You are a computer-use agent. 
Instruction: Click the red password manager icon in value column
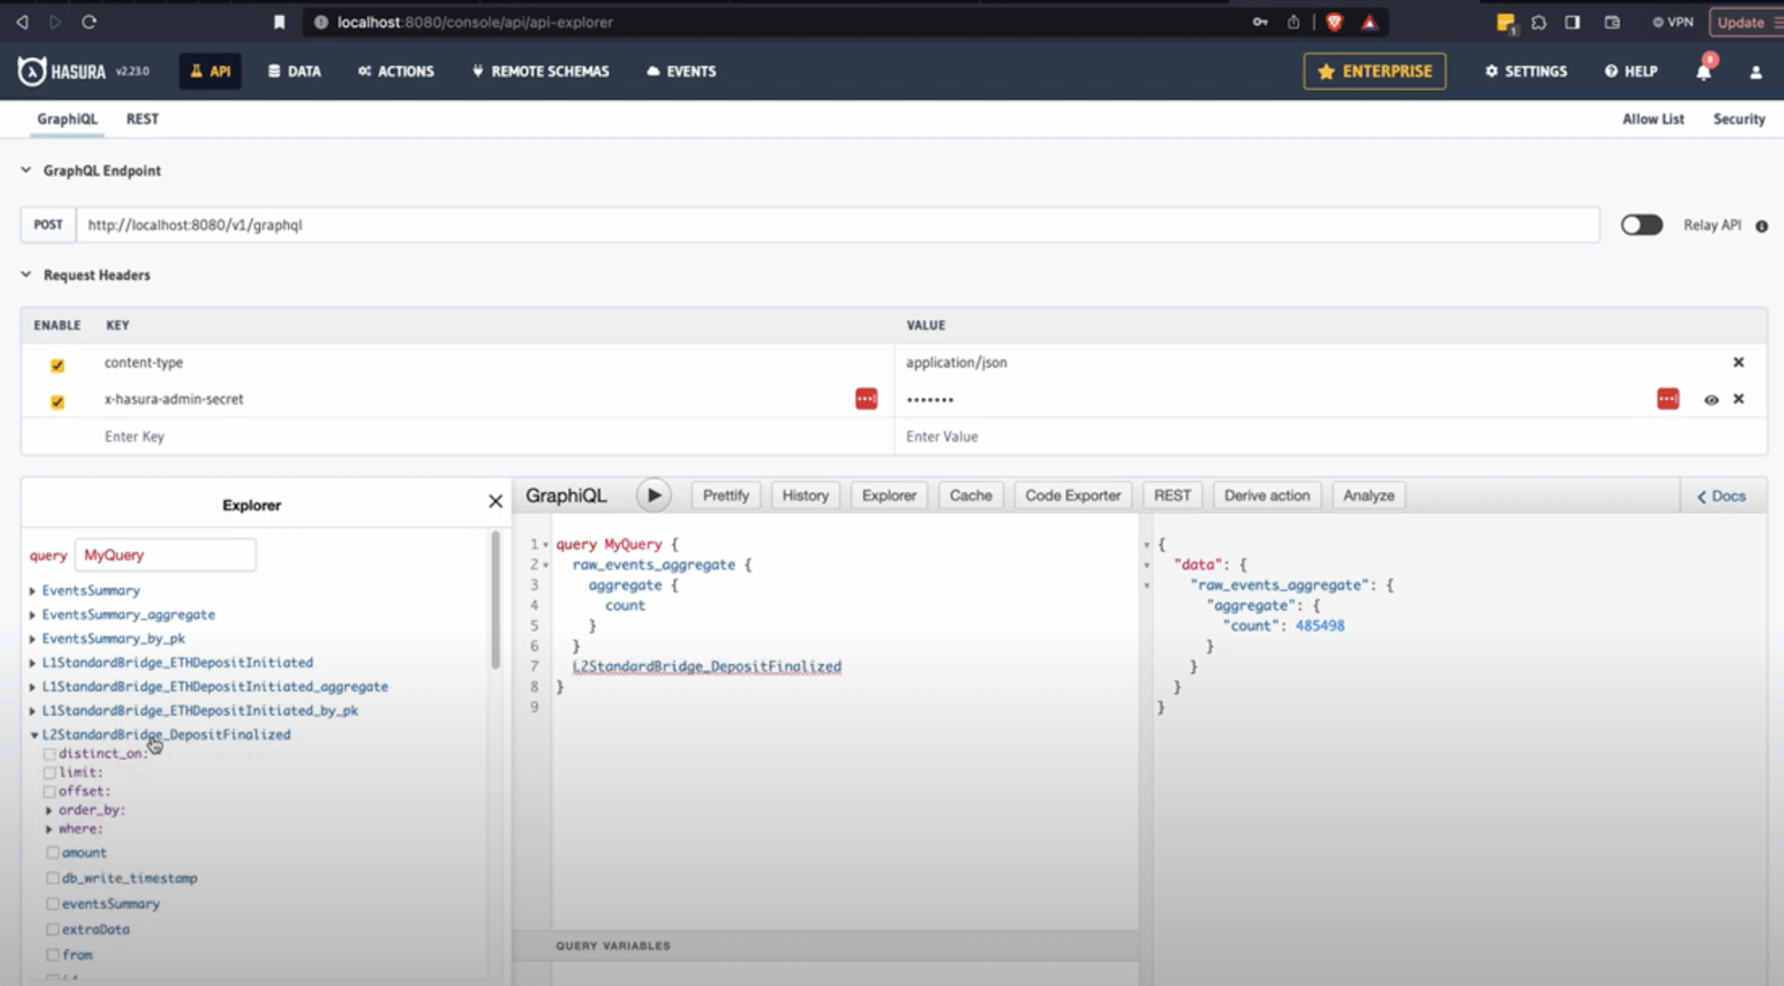pos(1668,399)
